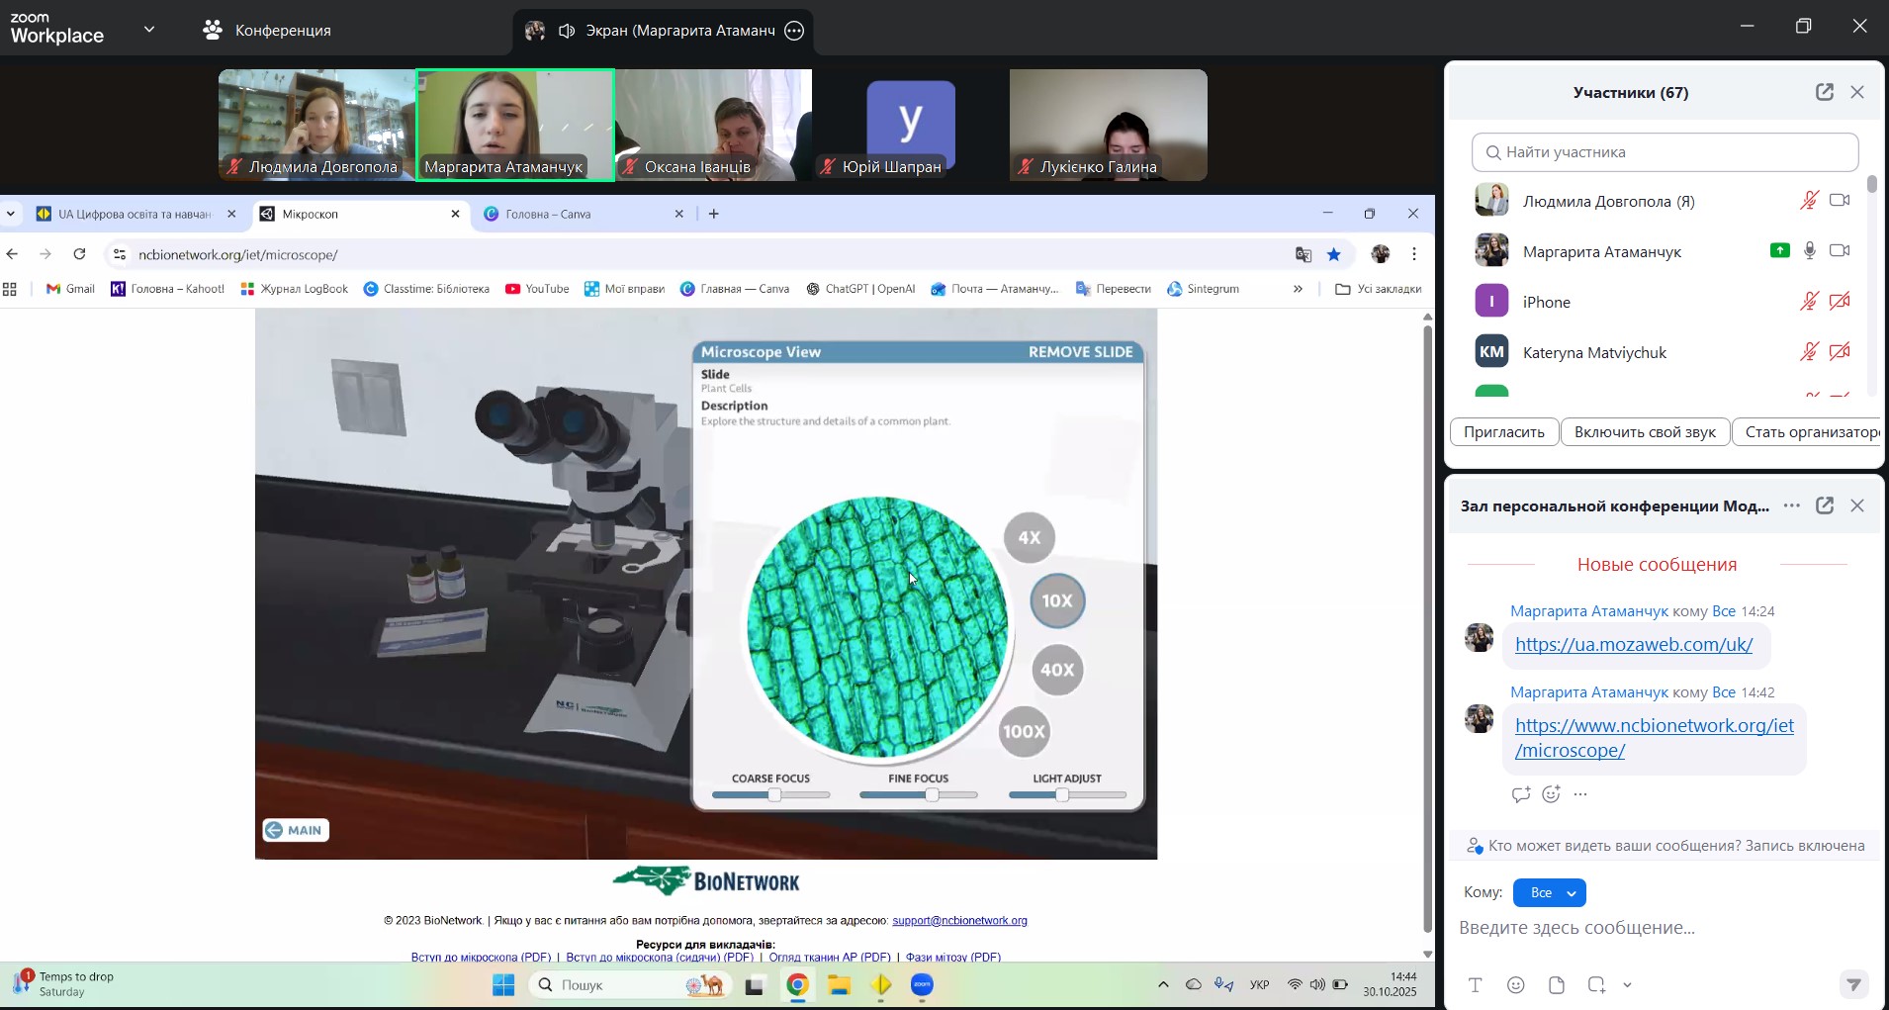The width and height of the screenshot is (1889, 1010).
Task: Switch to 4X magnification
Action: tap(1029, 537)
